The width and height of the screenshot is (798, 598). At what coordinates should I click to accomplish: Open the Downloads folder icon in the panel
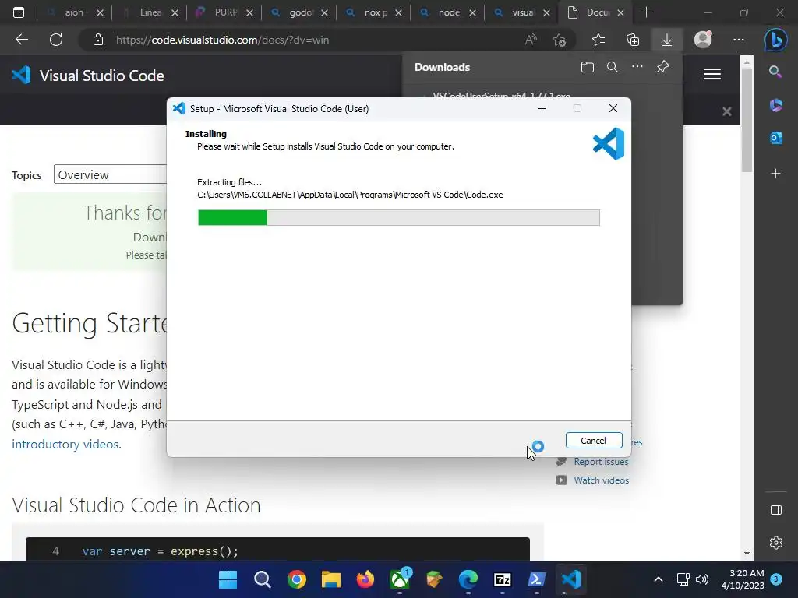[588, 67]
